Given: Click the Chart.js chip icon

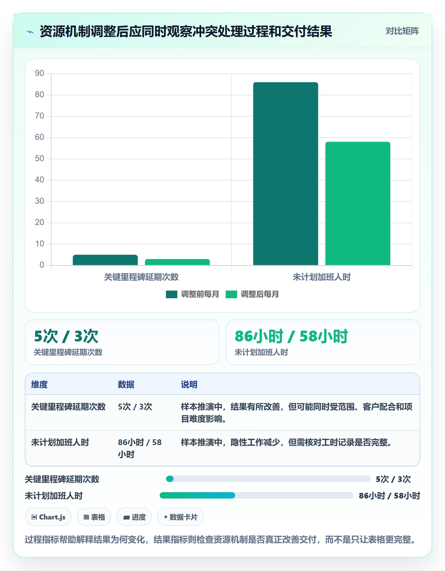Looking at the screenshot, I should pyautogui.click(x=48, y=517).
